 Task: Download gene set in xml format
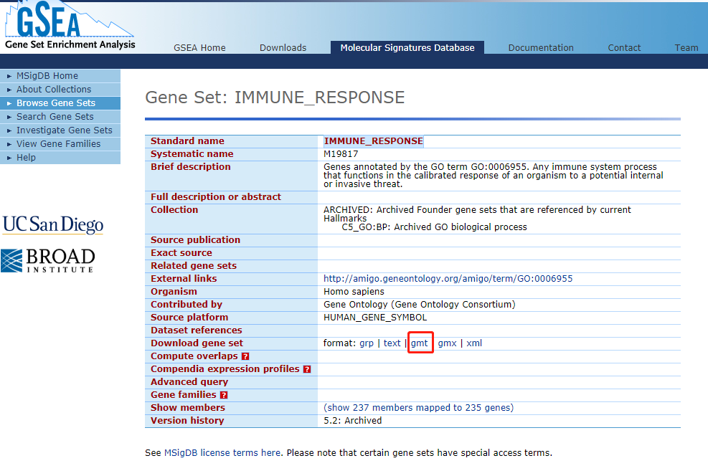(x=474, y=343)
